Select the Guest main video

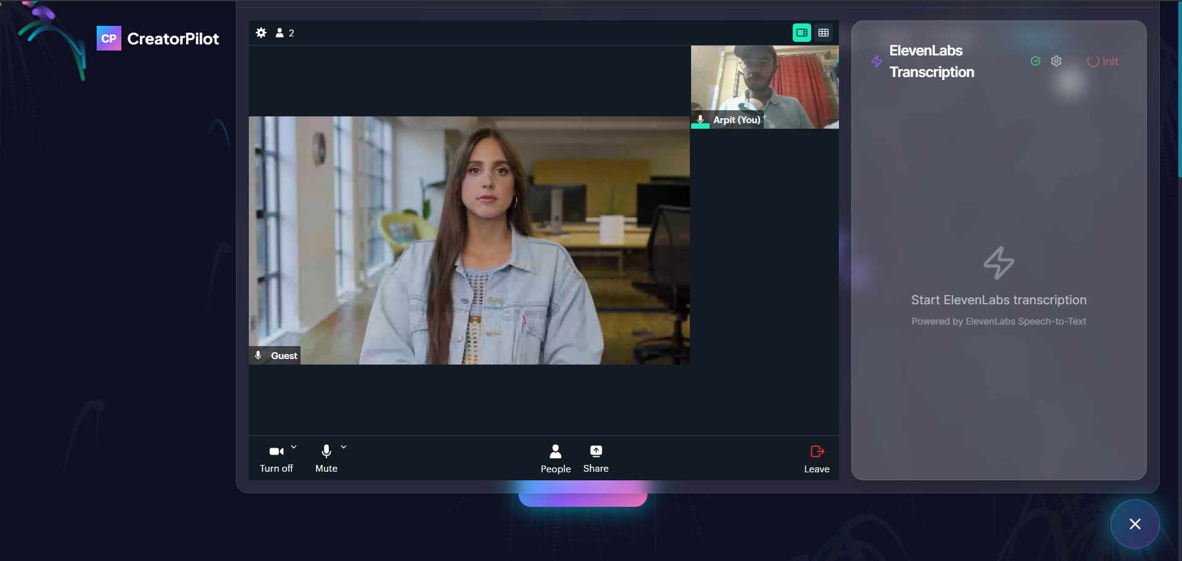469,240
